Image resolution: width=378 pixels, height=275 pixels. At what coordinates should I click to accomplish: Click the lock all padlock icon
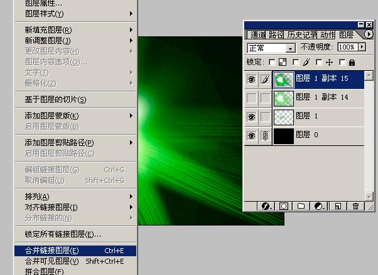[352, 63]
